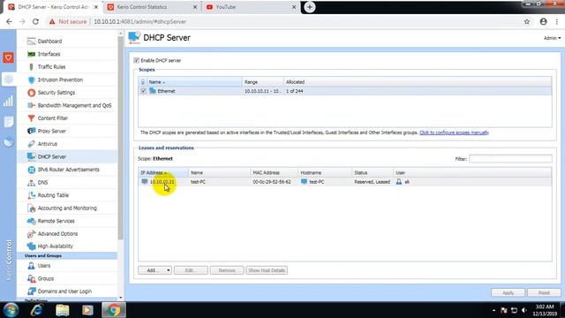
Task: Click the Edit button
Action: point(191,270)
